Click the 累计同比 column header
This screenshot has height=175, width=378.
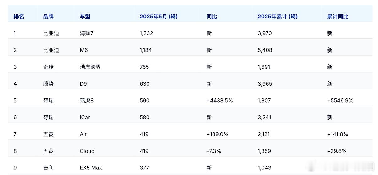[x=337, y=17]
